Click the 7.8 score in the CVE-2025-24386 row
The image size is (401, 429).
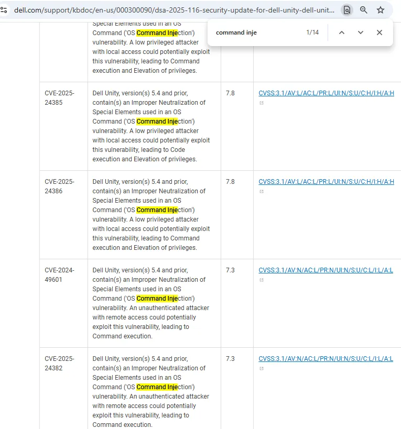(230, 182)
